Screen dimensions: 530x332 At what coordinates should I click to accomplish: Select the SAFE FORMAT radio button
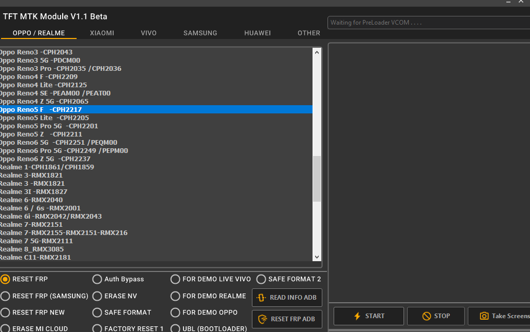[x=97, y=313]
